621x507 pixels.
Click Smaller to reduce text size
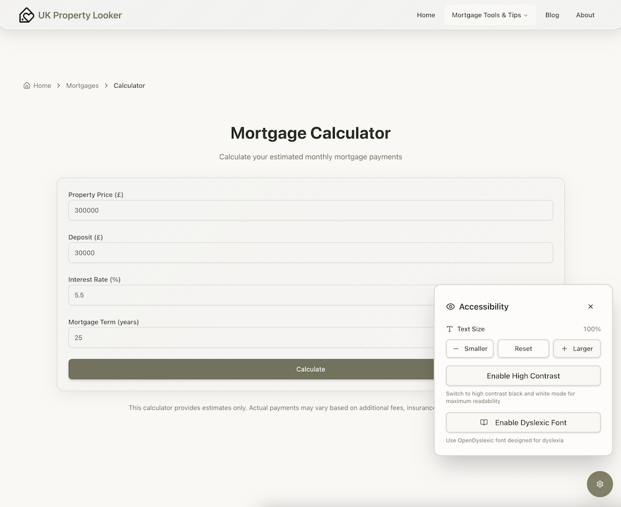(469, 349)
